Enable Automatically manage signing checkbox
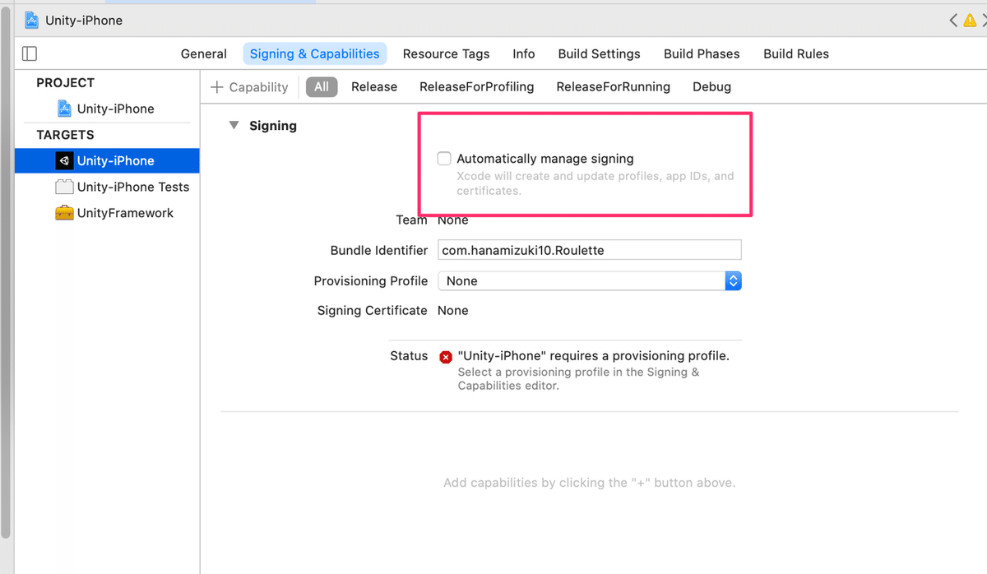Image resolution: width=987 pixels, height=574 pixels. (x=444, y=159)
